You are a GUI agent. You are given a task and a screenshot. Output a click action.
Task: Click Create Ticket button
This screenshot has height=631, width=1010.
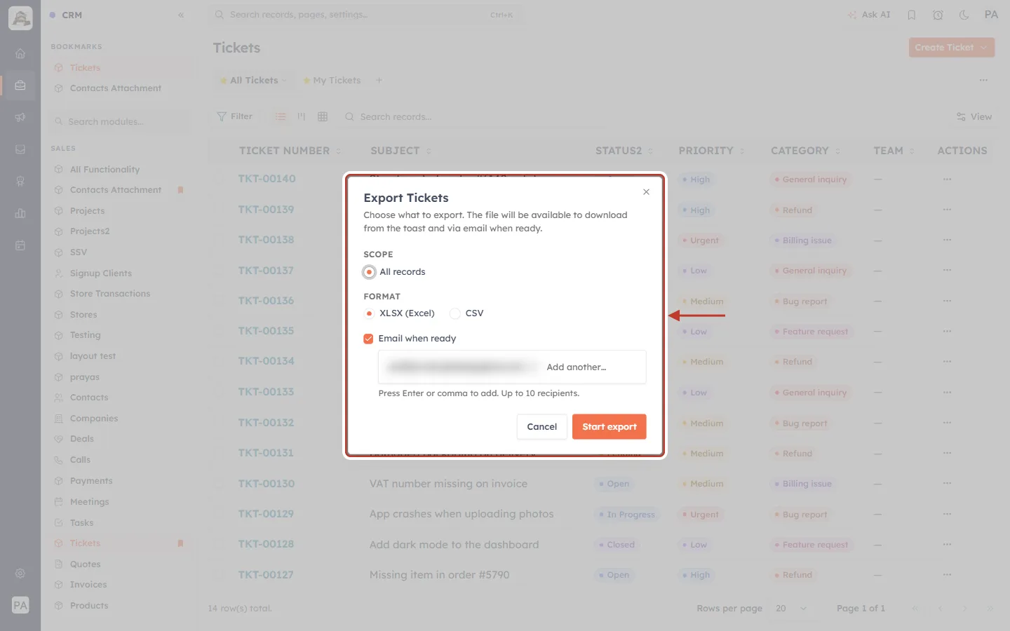951,48
